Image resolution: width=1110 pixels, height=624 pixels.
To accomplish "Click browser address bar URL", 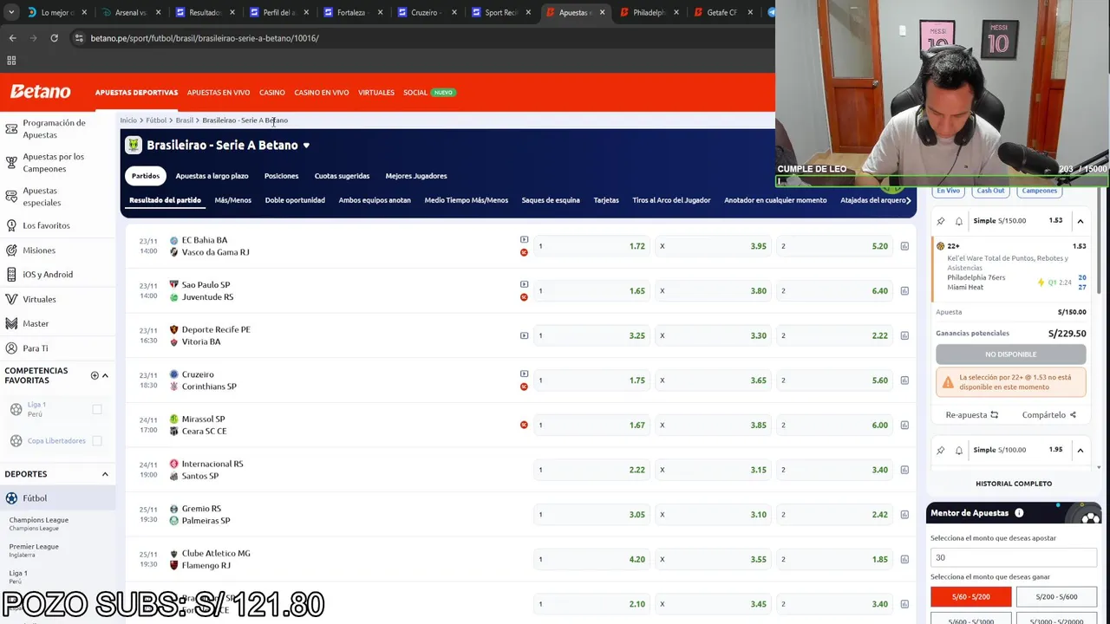I will click(205, 38).
